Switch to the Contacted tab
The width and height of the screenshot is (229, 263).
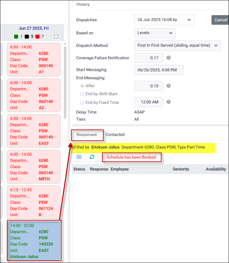click(x=115, y=135)
